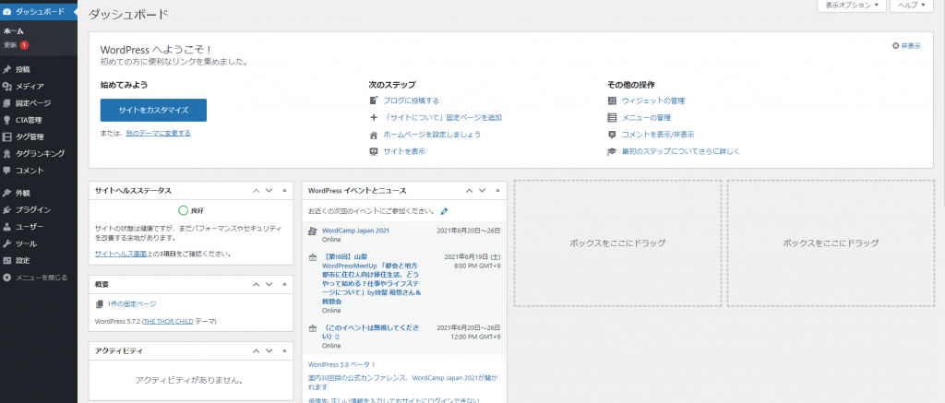Screen dimensions: 945x403
Task: Move サイトヘルスステータス box down
Action: pyautogui.click(x=269, y=190)
